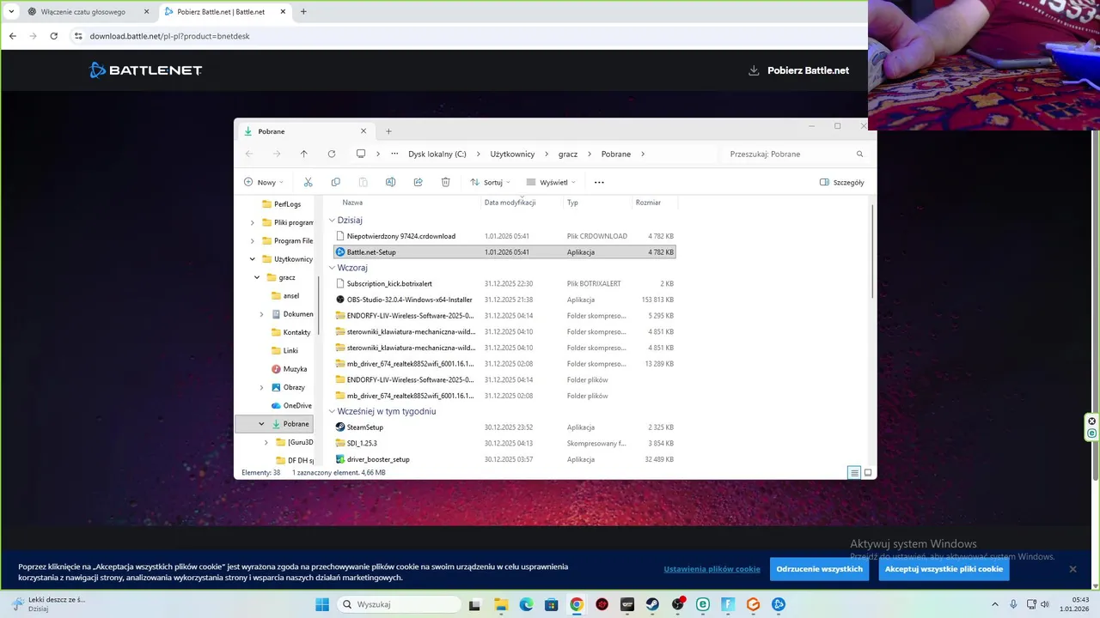This screenshot has width=1100, height=618.
Task: Sort by the Nazwa column header
Action: point(352,203)
